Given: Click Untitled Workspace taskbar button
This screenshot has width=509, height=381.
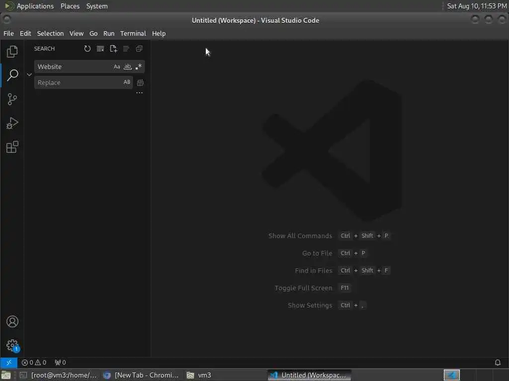Looking at the screenshot, I should coord(310,375).
